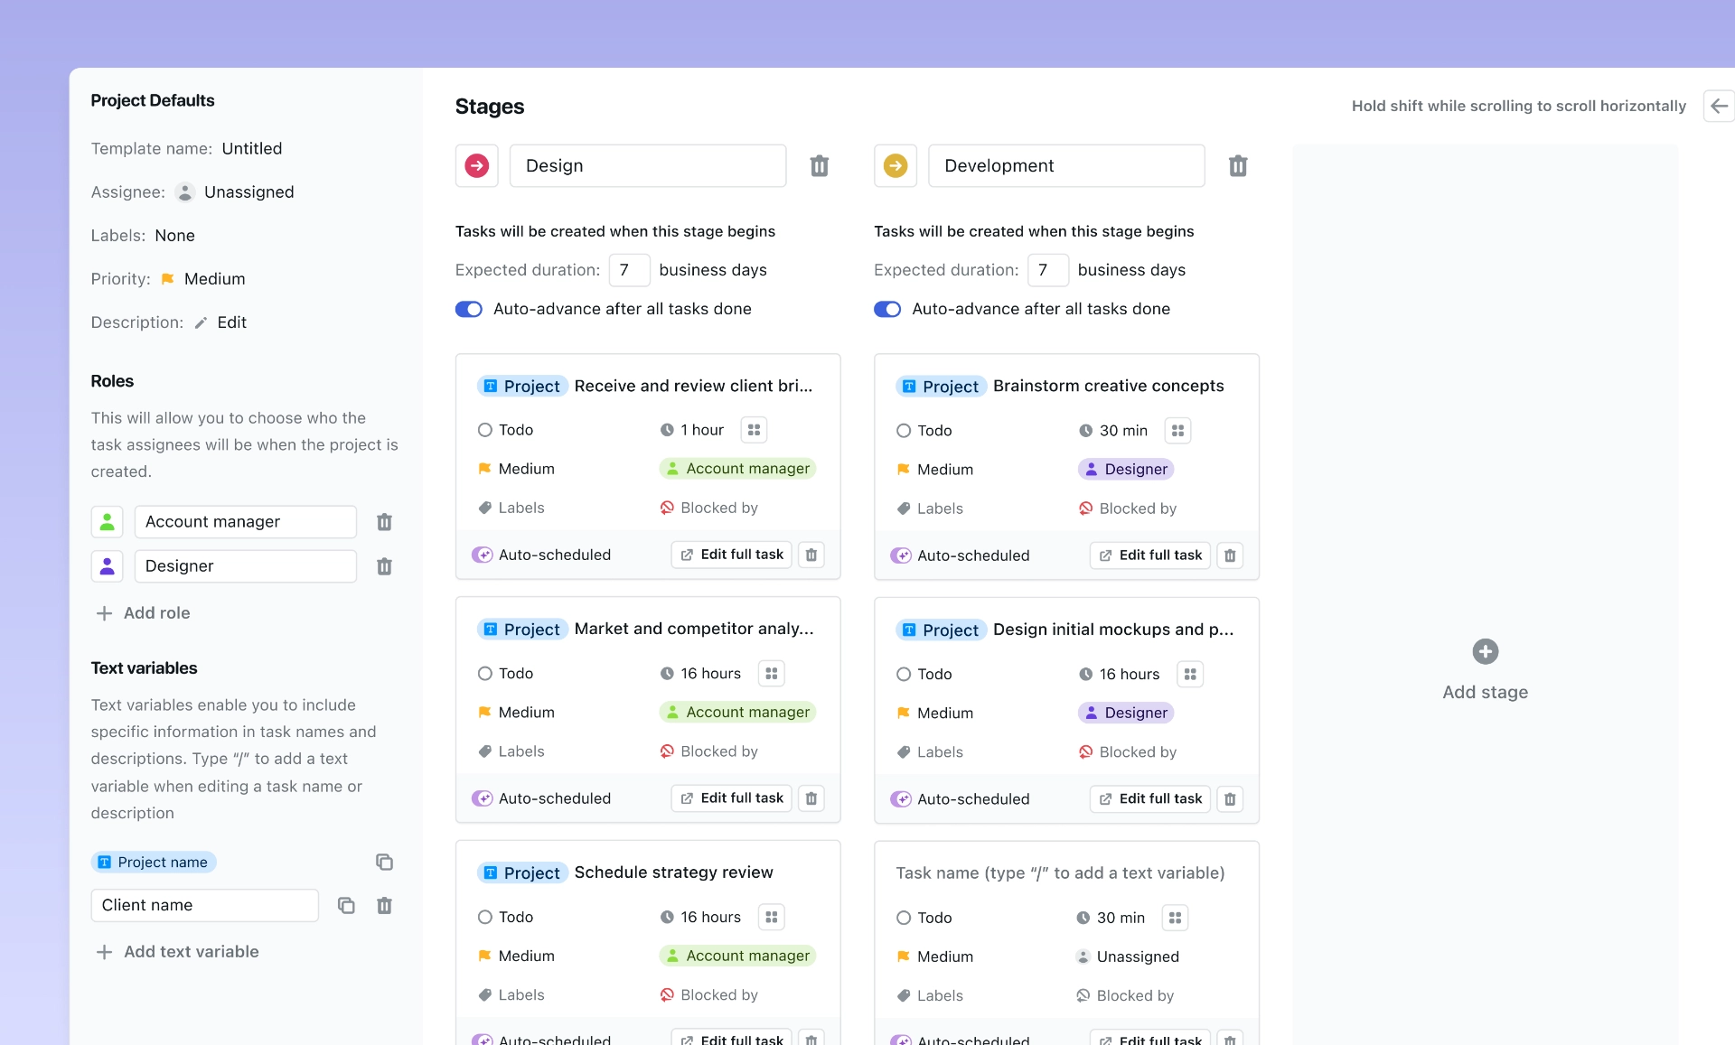Edit the project description
The image size is (1735, 1045).
220,322
